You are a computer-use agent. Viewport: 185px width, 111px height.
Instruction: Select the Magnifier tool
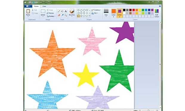click(x=66, y=15)
